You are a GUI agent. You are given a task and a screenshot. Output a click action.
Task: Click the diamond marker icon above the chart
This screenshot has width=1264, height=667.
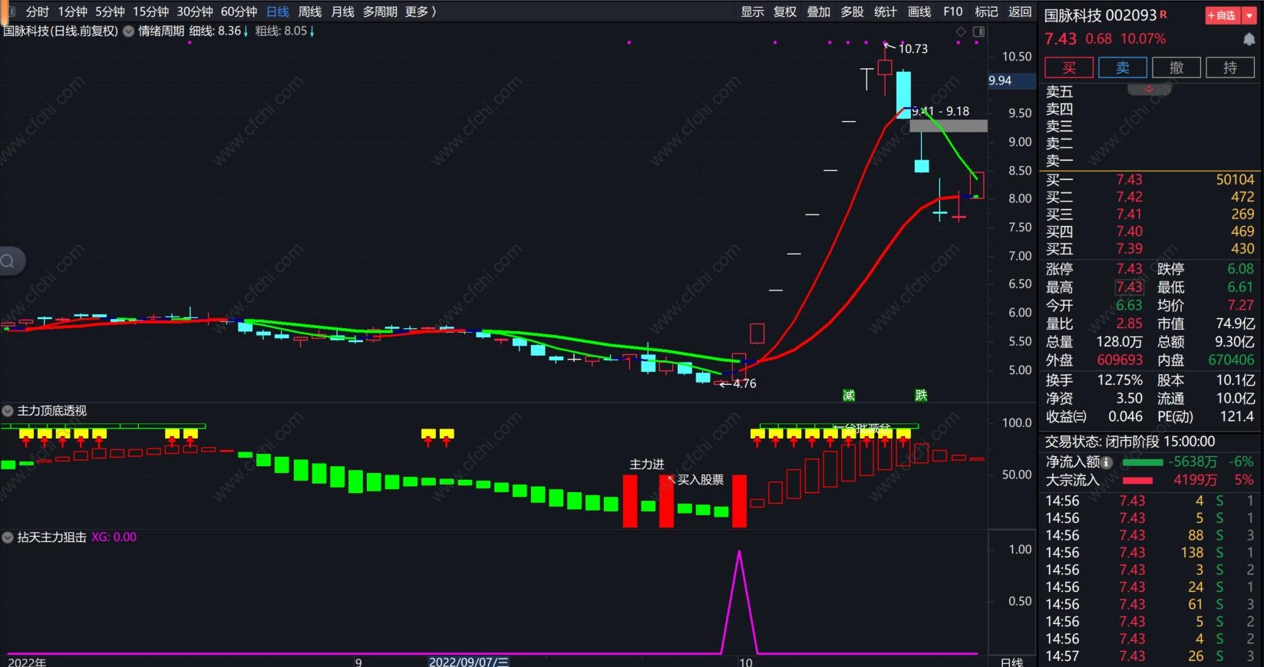pyautogui.click(x=961, y=31)
